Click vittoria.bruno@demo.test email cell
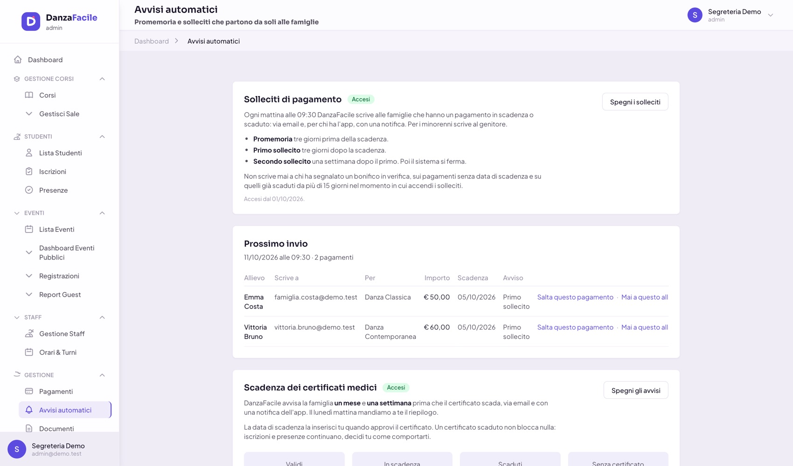 [x=314, y=327]
